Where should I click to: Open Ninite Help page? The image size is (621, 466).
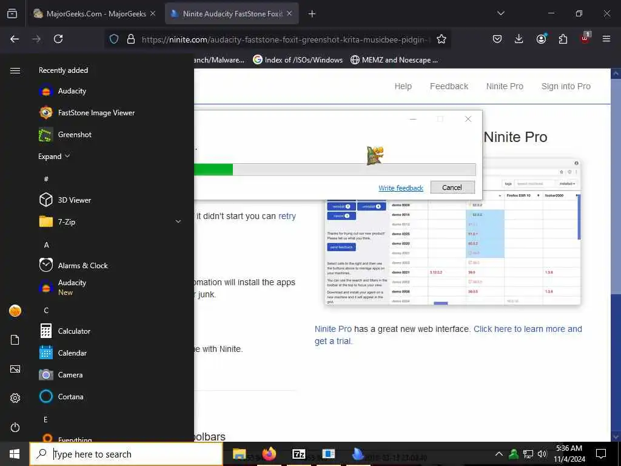pyautogui.click(x=403, y=86)
